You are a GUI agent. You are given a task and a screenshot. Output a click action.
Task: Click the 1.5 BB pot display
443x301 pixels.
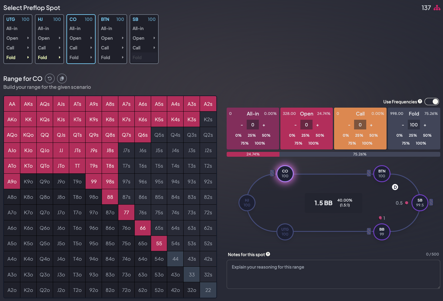tap(333, 203)
